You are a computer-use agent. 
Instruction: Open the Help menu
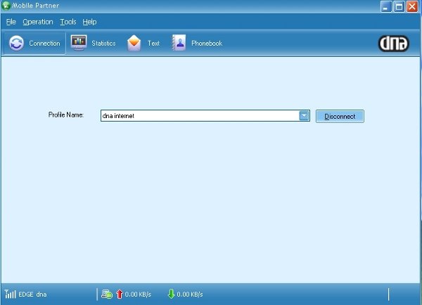89,22
